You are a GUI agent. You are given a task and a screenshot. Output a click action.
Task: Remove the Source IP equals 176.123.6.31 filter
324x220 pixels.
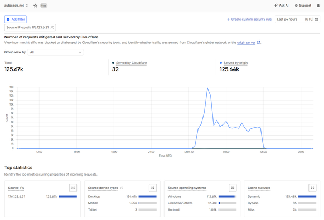[x=52, y=27]
